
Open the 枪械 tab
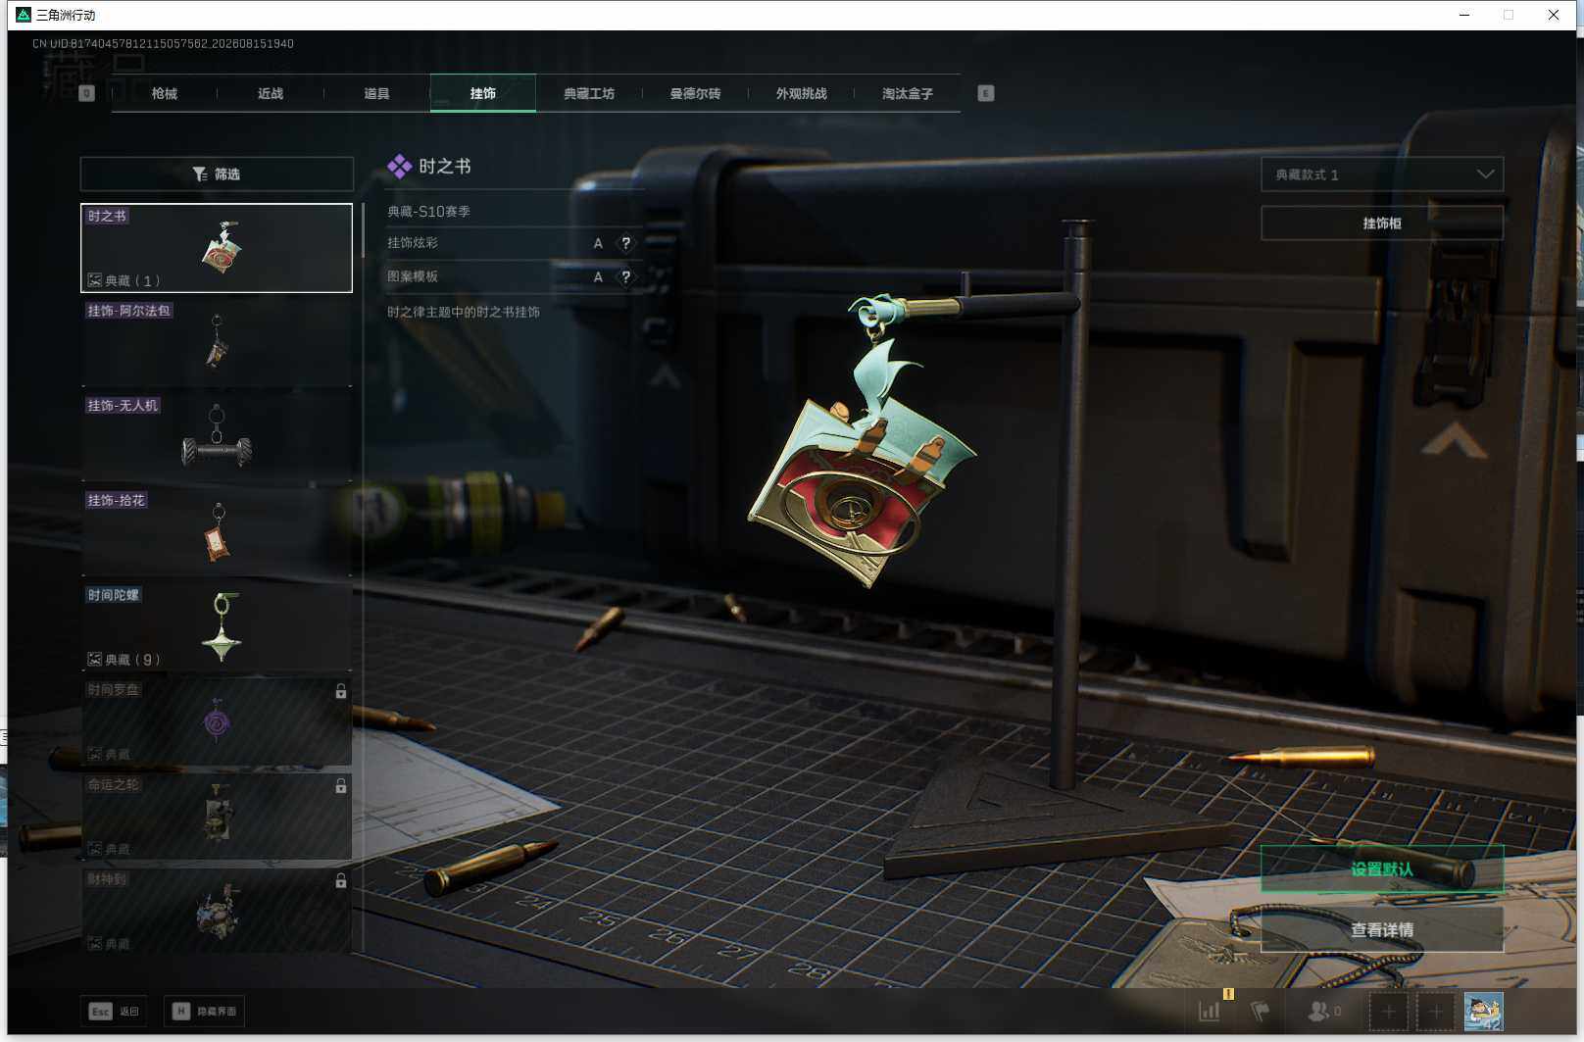coord(165,93)
